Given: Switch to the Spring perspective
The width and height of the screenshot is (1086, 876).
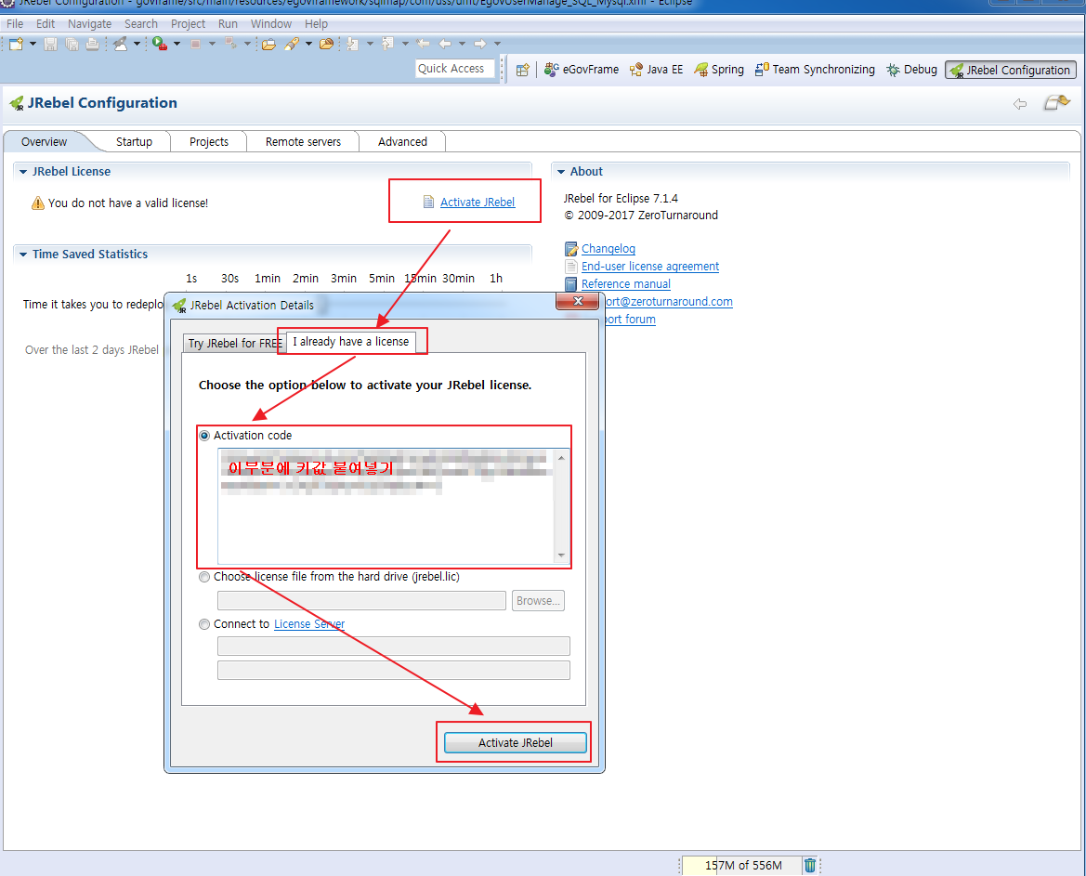Looking at the screenshot, I should click(x=719, y=70).
